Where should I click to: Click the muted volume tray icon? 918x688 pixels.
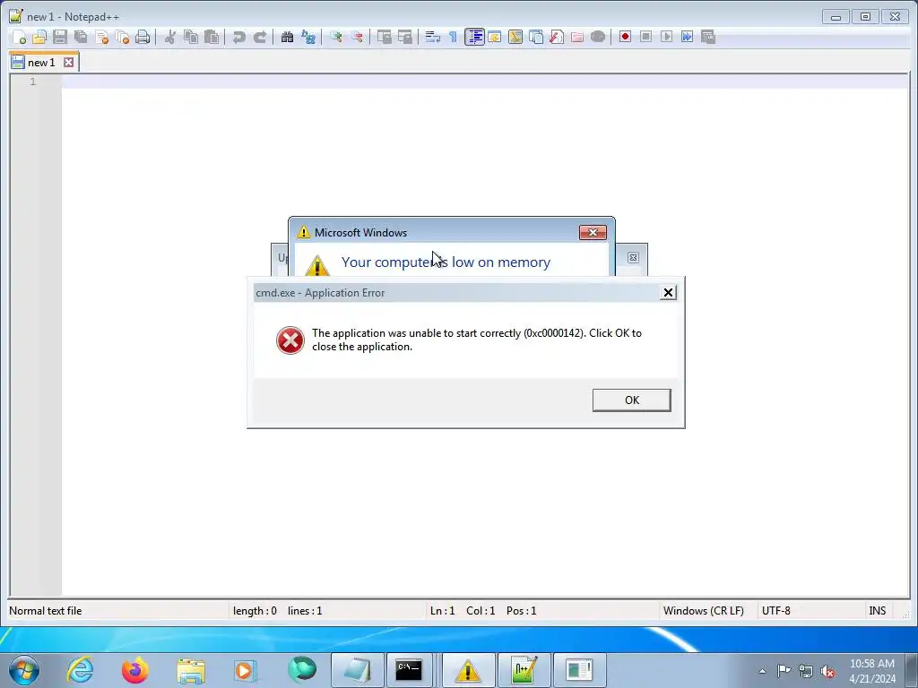[827, 671]
